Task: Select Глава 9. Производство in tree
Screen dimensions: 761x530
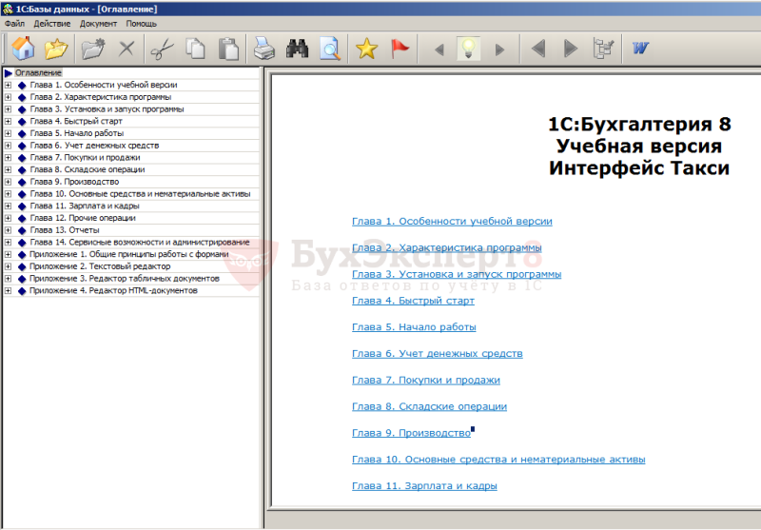Action: pos(74,182)
